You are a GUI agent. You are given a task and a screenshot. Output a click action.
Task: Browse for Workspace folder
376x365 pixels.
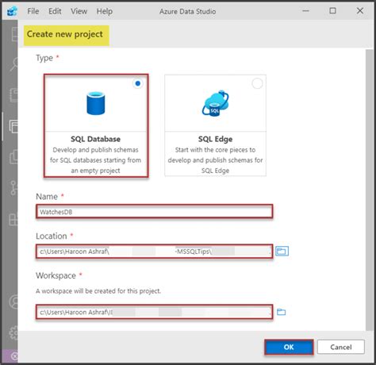coord(281,312)
